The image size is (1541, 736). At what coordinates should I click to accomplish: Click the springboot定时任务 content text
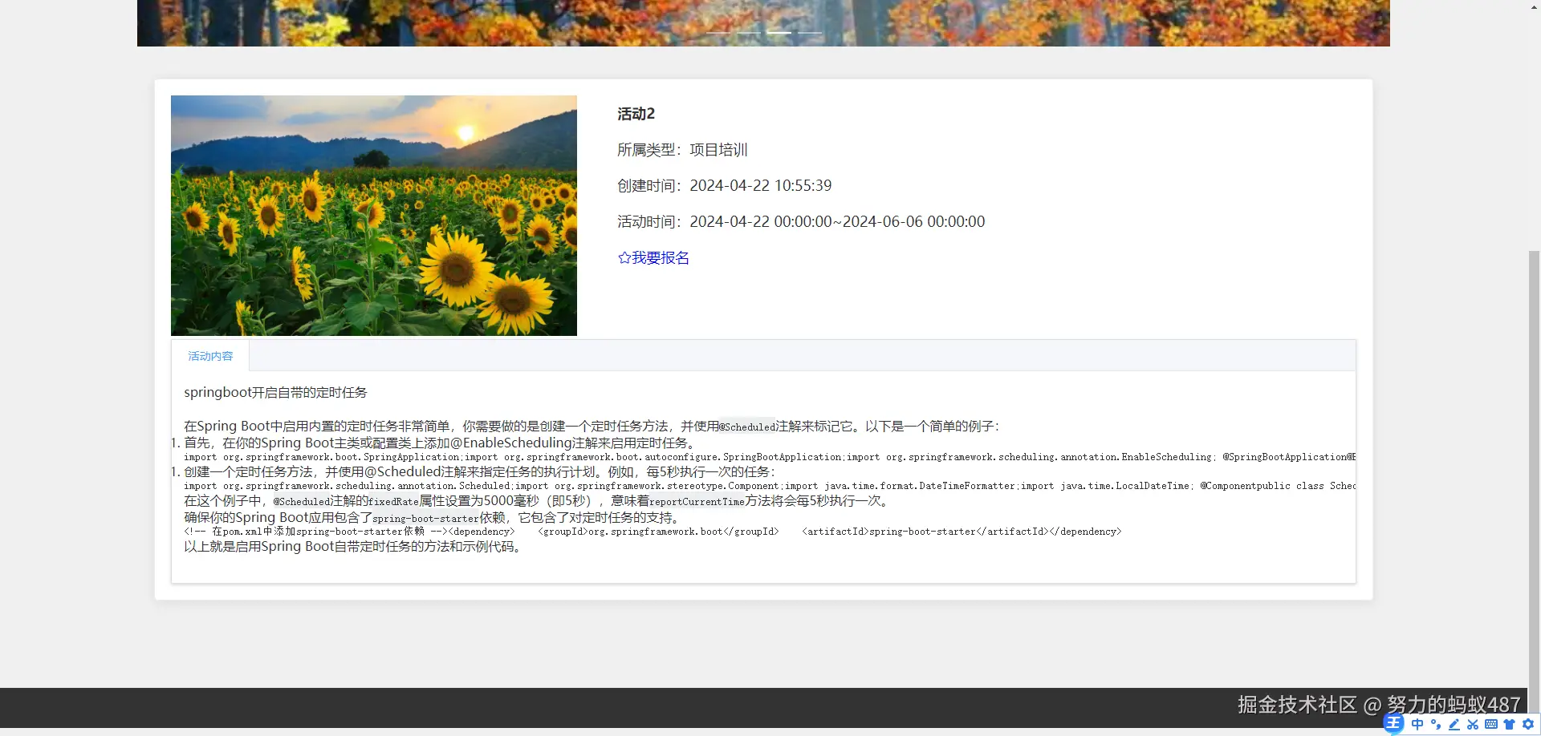(274, 392)
